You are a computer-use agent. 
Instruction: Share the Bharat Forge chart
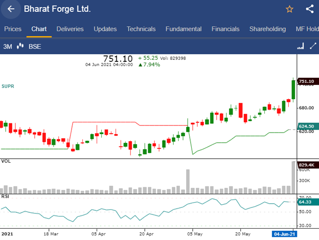[x=310, y=9]
